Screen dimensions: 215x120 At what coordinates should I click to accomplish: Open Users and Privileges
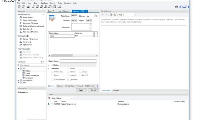[x=30, y=23]
